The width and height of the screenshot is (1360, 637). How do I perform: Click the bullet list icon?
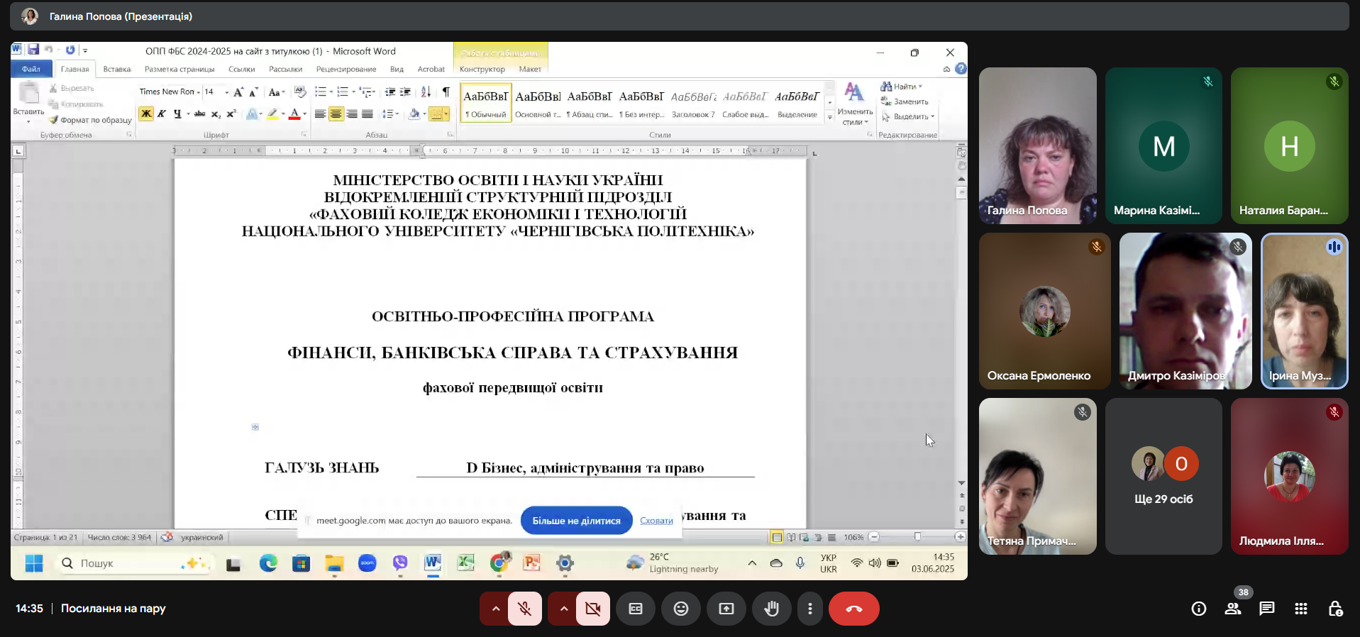(x=321, y=92)
